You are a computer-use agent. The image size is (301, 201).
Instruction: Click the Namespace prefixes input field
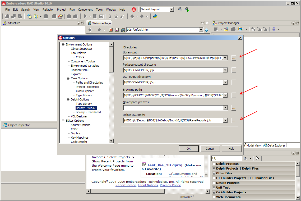(x=173, y=108)
